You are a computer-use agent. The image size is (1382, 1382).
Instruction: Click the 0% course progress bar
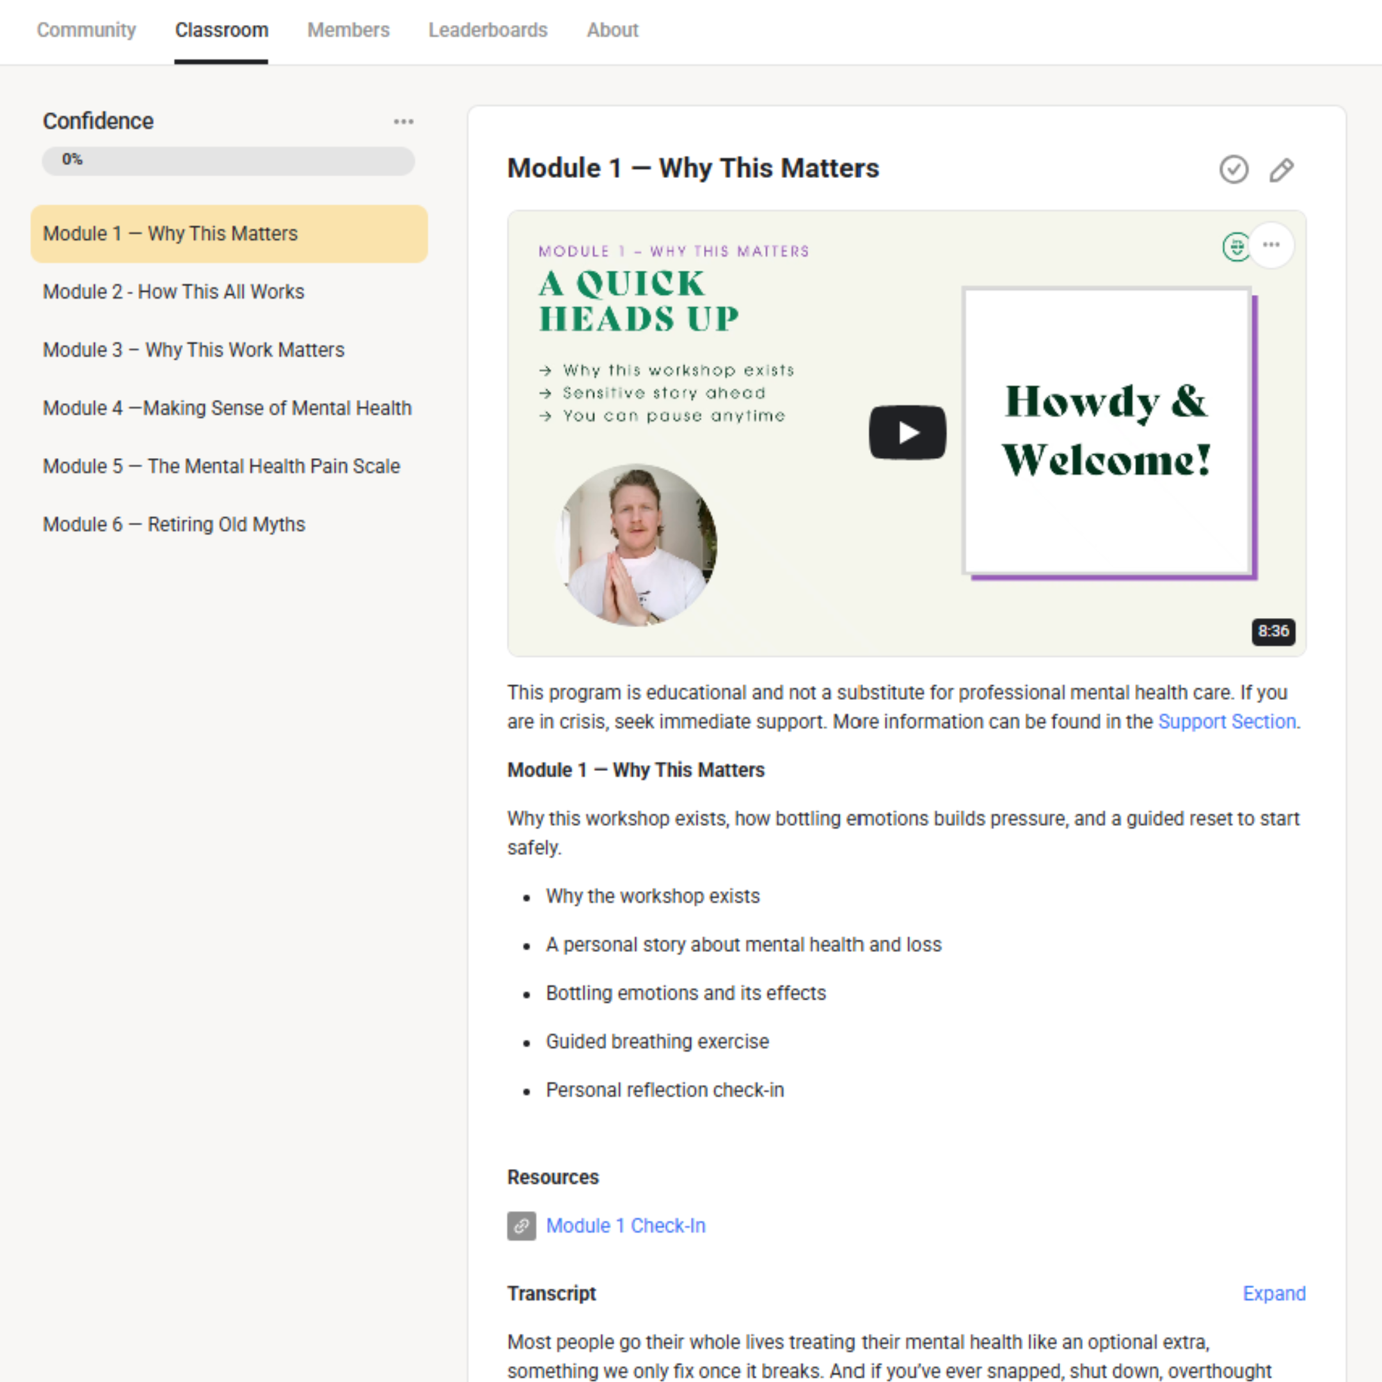point(228,160)
